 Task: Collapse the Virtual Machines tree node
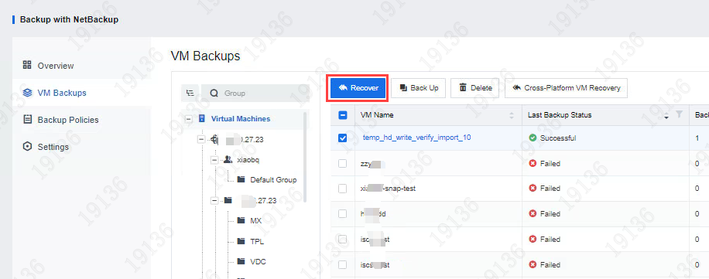[x=189, y=119]
